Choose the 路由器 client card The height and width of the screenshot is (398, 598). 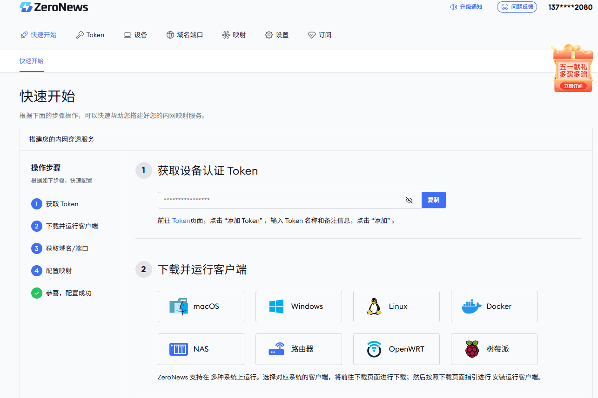click(299, 349)
